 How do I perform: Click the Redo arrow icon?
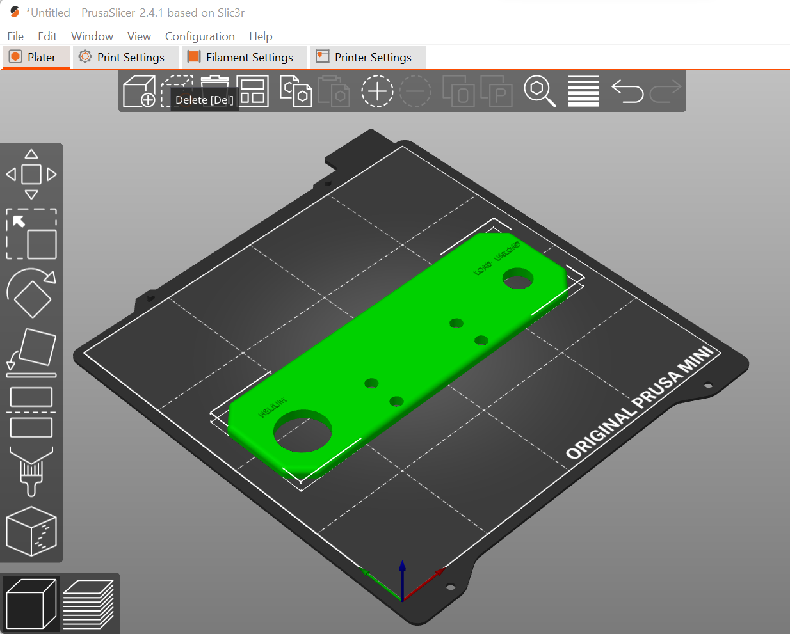tap(666, 91)
